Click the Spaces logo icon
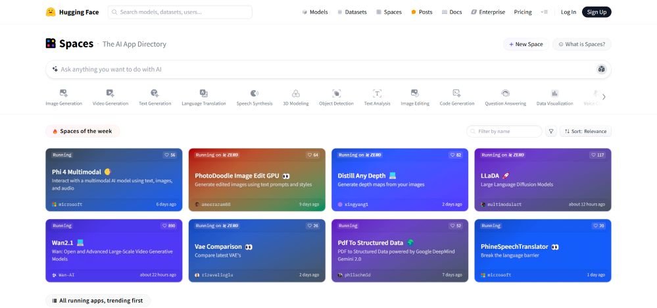657x308 pixels. click(51, 43)
